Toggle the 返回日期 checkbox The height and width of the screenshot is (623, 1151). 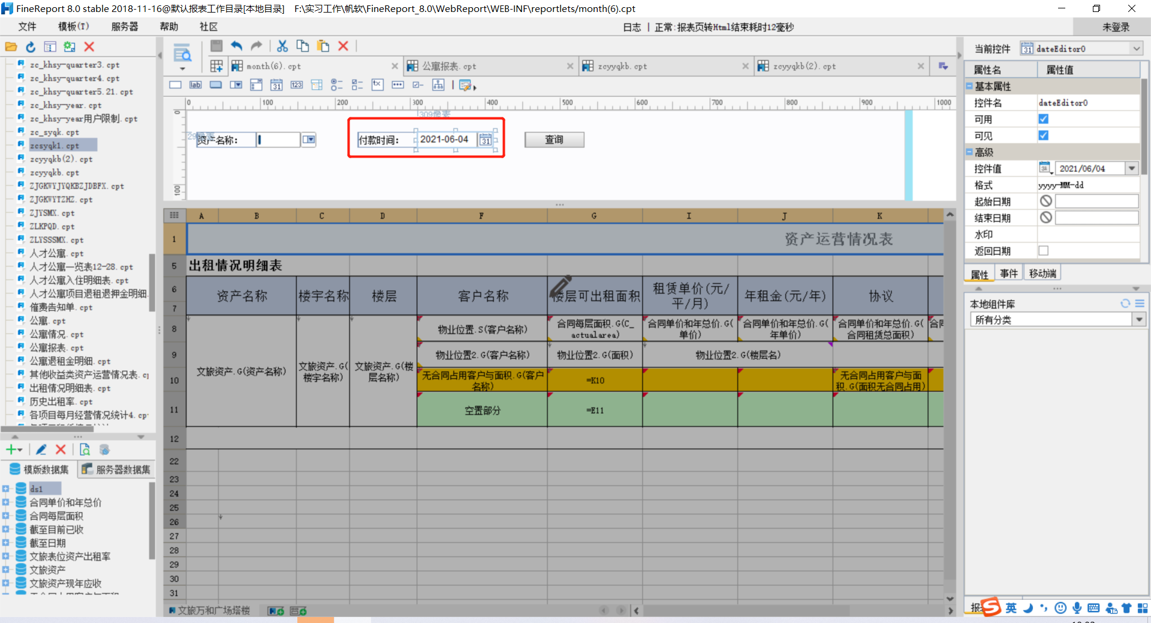[1043, 251]
